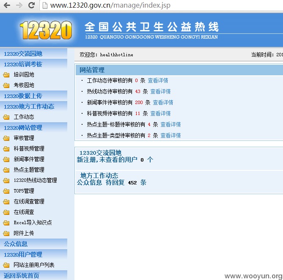
Task: Click the 12320 logo in the banner
Action: click(x=46, y=30)
